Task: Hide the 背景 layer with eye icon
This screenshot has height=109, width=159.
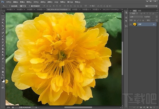Action: click(131, 24)
